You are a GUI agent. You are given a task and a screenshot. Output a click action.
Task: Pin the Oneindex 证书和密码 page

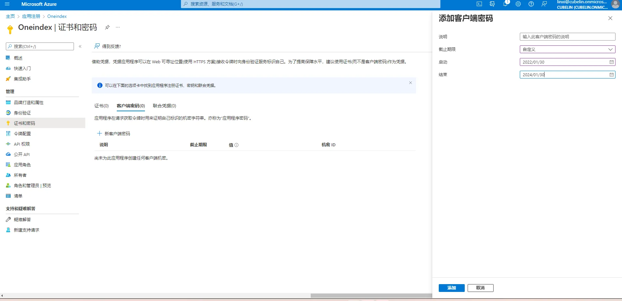pos(107,27)
